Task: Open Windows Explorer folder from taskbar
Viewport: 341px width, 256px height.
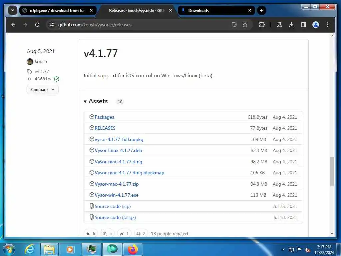Action: 49,249
